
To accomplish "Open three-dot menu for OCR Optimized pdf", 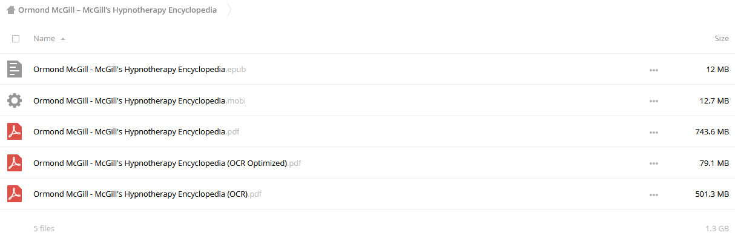I will (x=653, y=163).
